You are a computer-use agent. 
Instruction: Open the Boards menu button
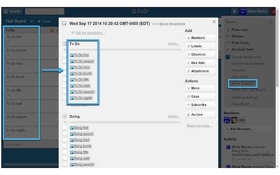click(12, 11)
